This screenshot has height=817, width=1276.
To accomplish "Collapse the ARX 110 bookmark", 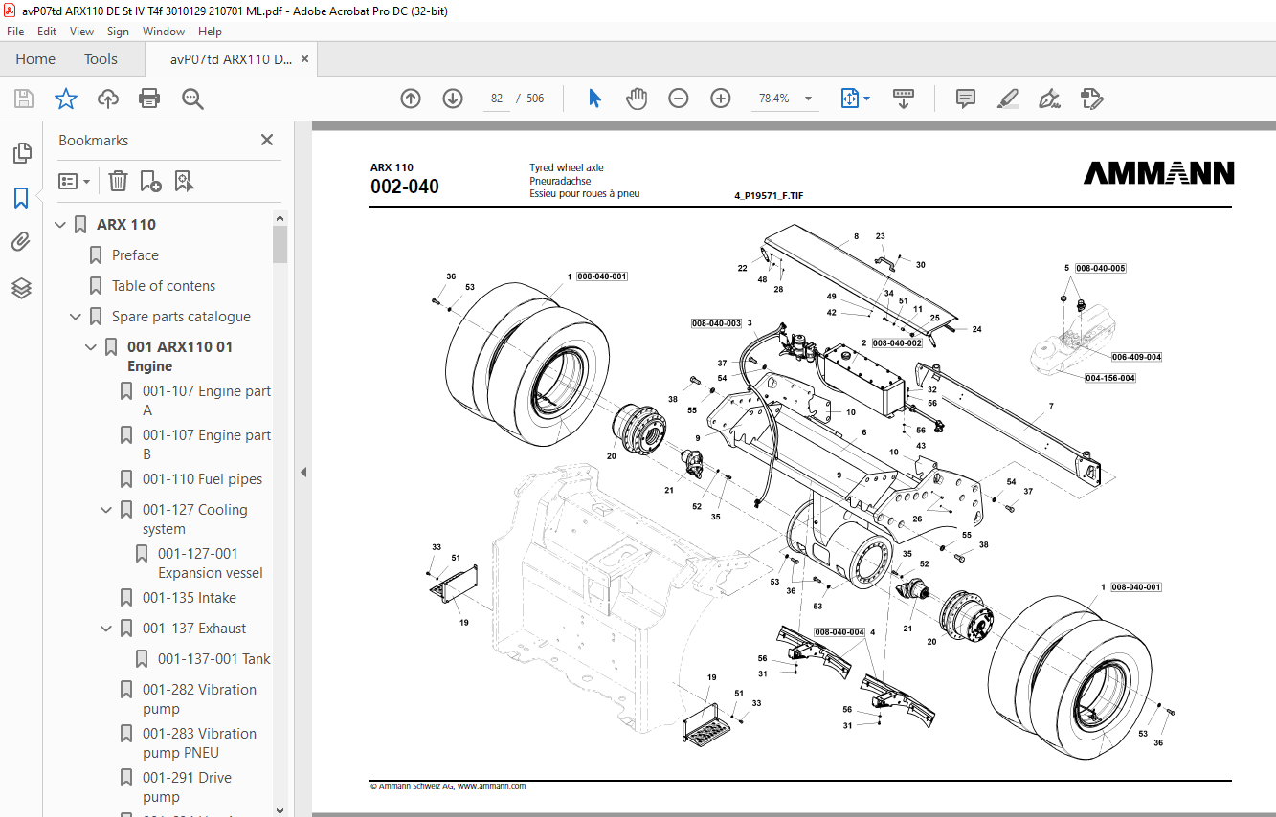I will point(60,225).
